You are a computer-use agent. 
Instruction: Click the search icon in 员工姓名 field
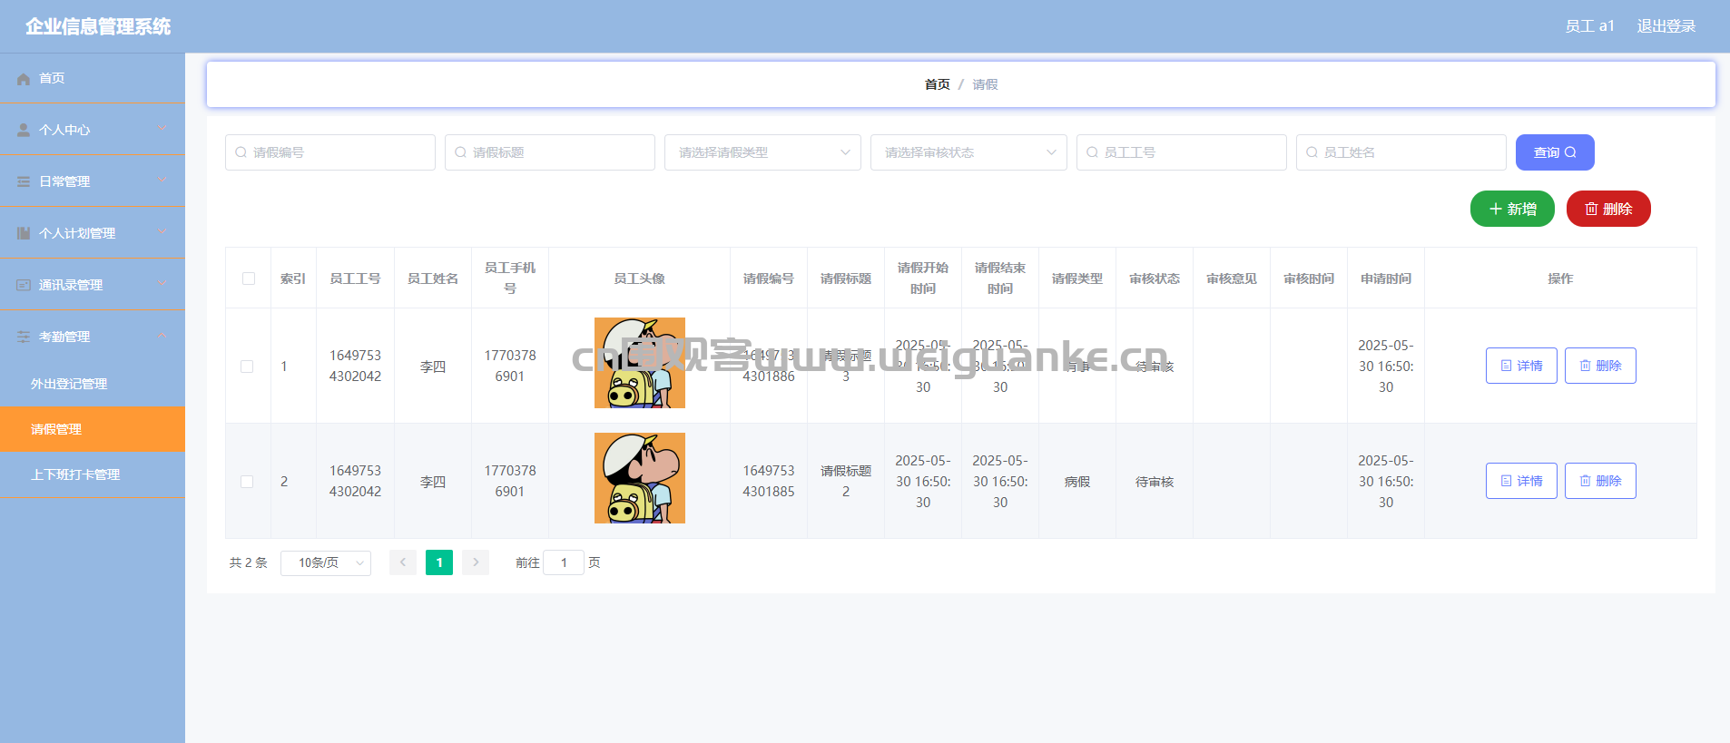(x=1312, y=152)
